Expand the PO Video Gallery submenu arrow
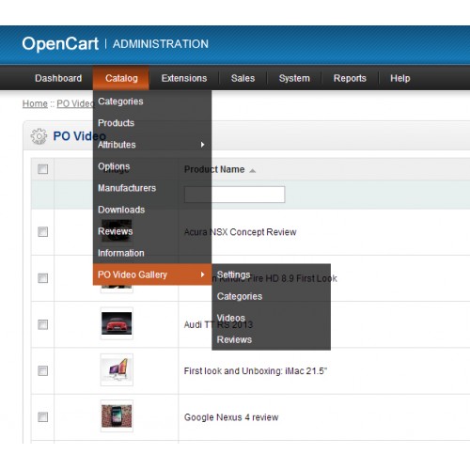This screenshot has height=470, width=470. click(x=203, y=274)
